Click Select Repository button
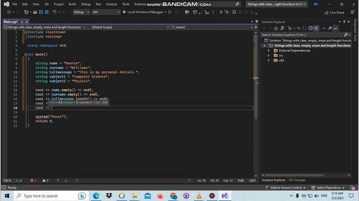This screenshot has height=201, width=359. pyautogui.click(x=328, y=188)
